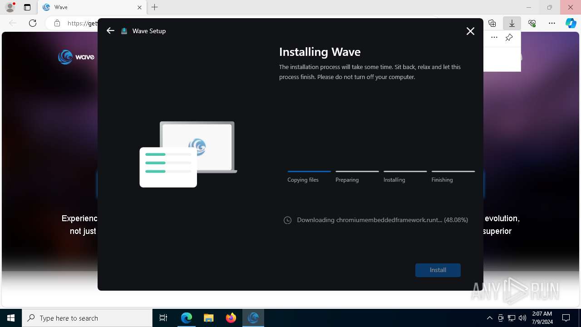Open network status tray icon
This screenshot has width=581, height=327.
pyautogui.click(x=512, y=318)
